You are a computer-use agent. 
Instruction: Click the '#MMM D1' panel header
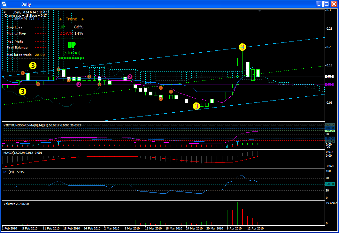point(24,19)
